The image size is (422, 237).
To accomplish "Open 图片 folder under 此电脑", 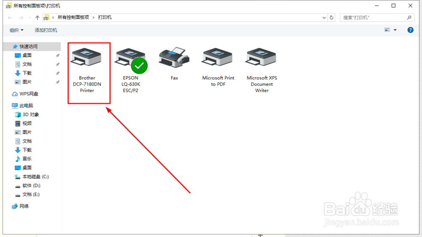I will click(23, 132).
